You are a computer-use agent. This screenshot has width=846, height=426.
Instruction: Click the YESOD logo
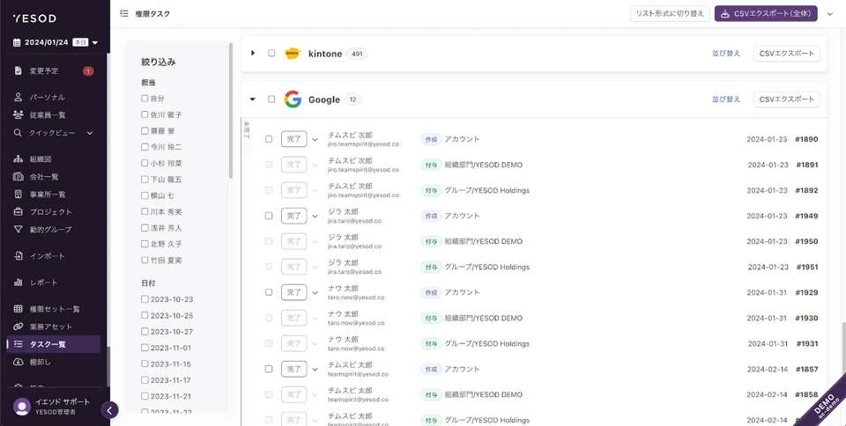click(x=34, y=18)
